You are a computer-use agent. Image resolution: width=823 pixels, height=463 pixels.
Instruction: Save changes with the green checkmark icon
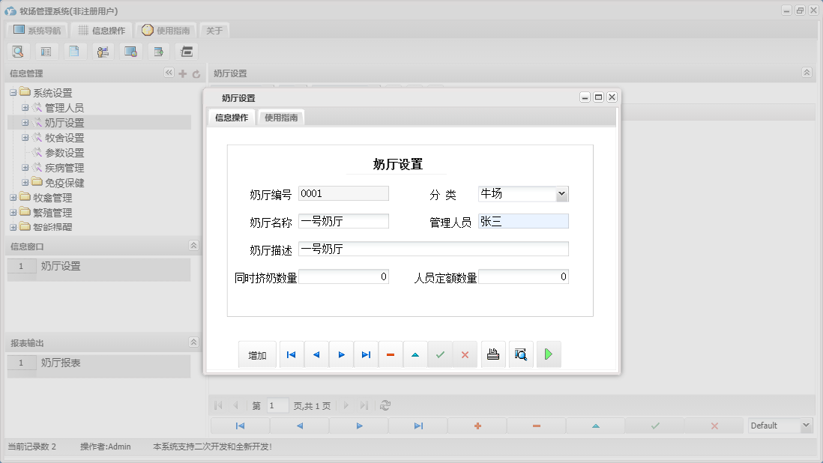tap(440, 354)
